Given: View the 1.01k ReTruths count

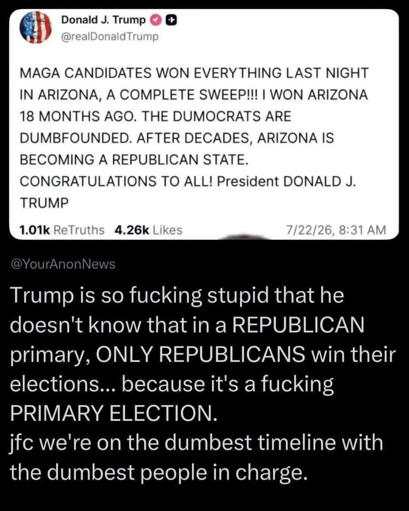Looking at the screenshot, I should (62, 230).
